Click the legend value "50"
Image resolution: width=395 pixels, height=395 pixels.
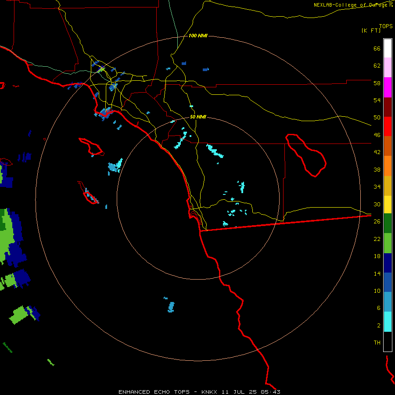pyautogui.click(x=377, y=118)
